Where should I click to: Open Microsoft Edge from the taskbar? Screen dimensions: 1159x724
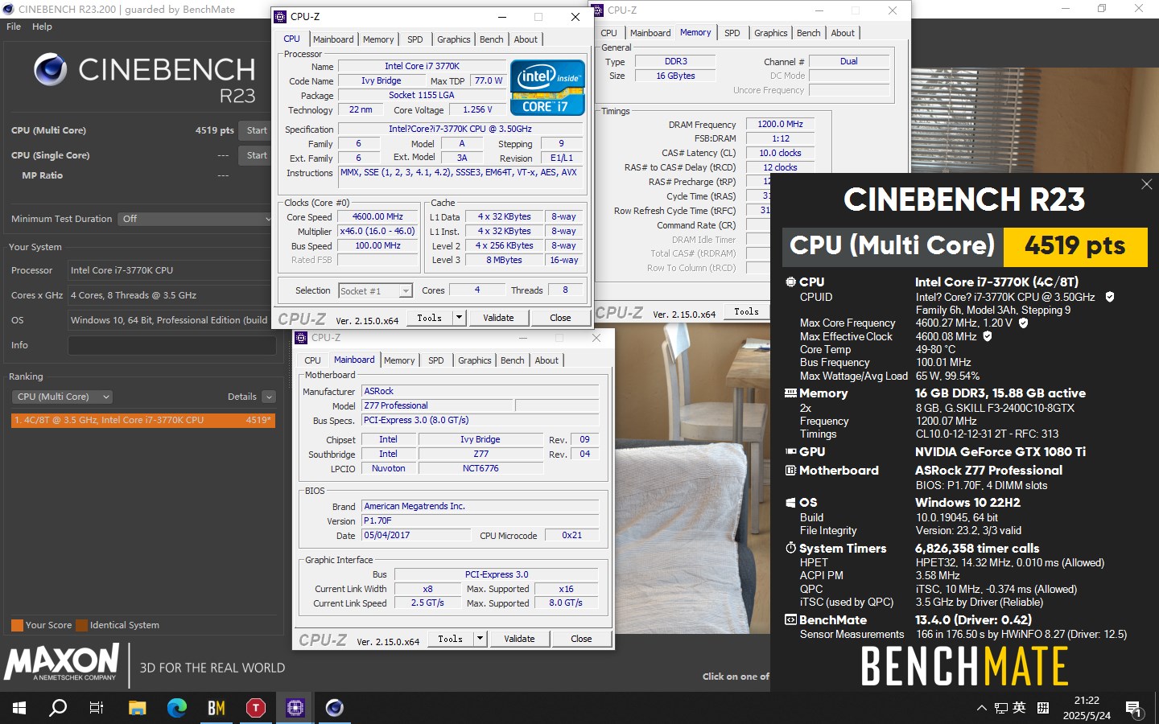tap(176, 708)
